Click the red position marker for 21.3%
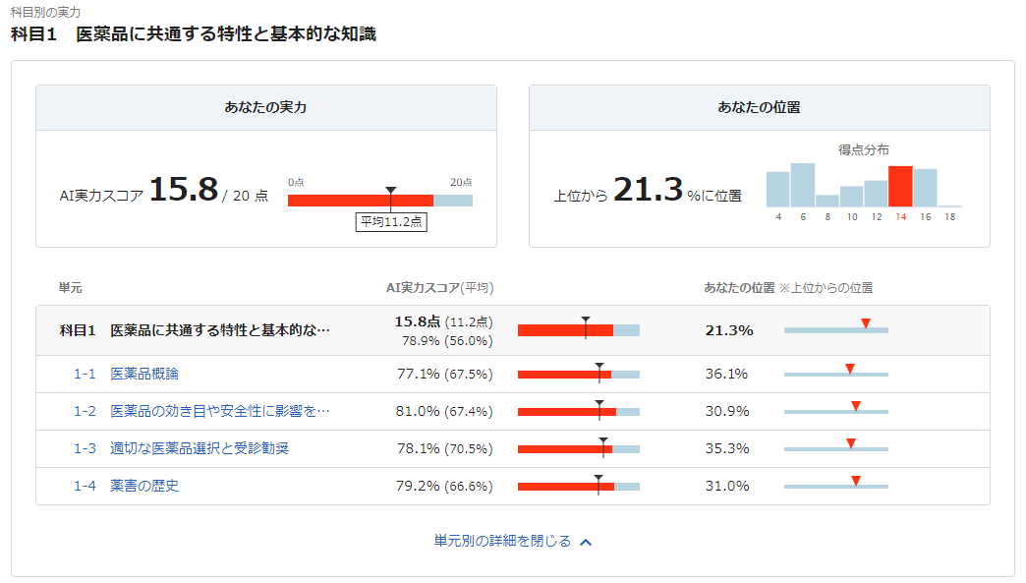The width and height of the screenshot is (1026, 583). 866,323
